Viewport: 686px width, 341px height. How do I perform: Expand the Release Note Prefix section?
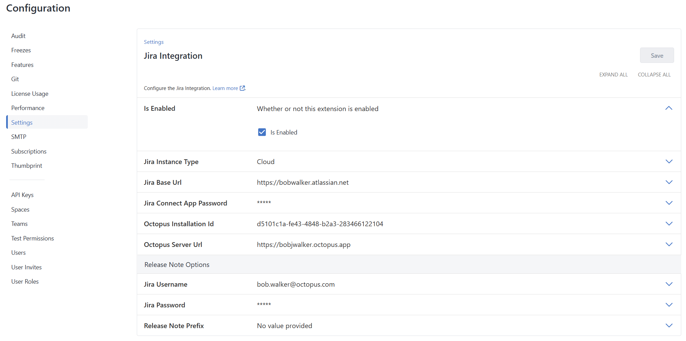pyautogui.click(x=669, y=325)
